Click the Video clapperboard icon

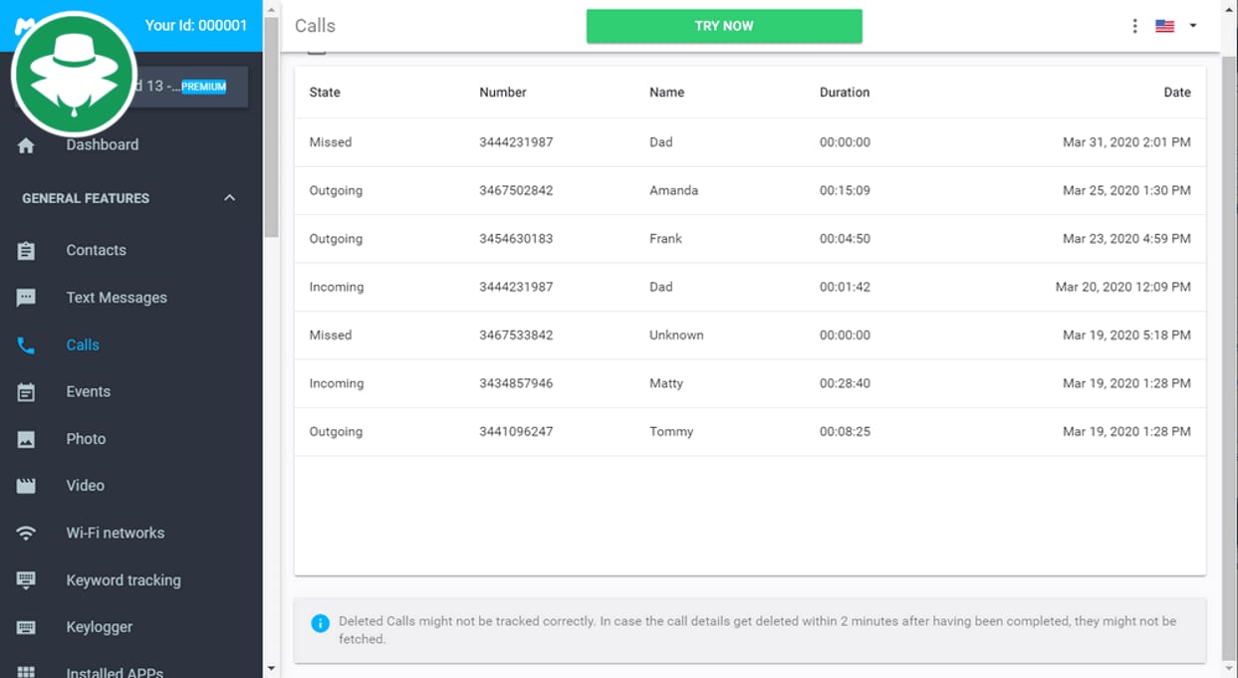pyautogui.click(x=26, y=486)
